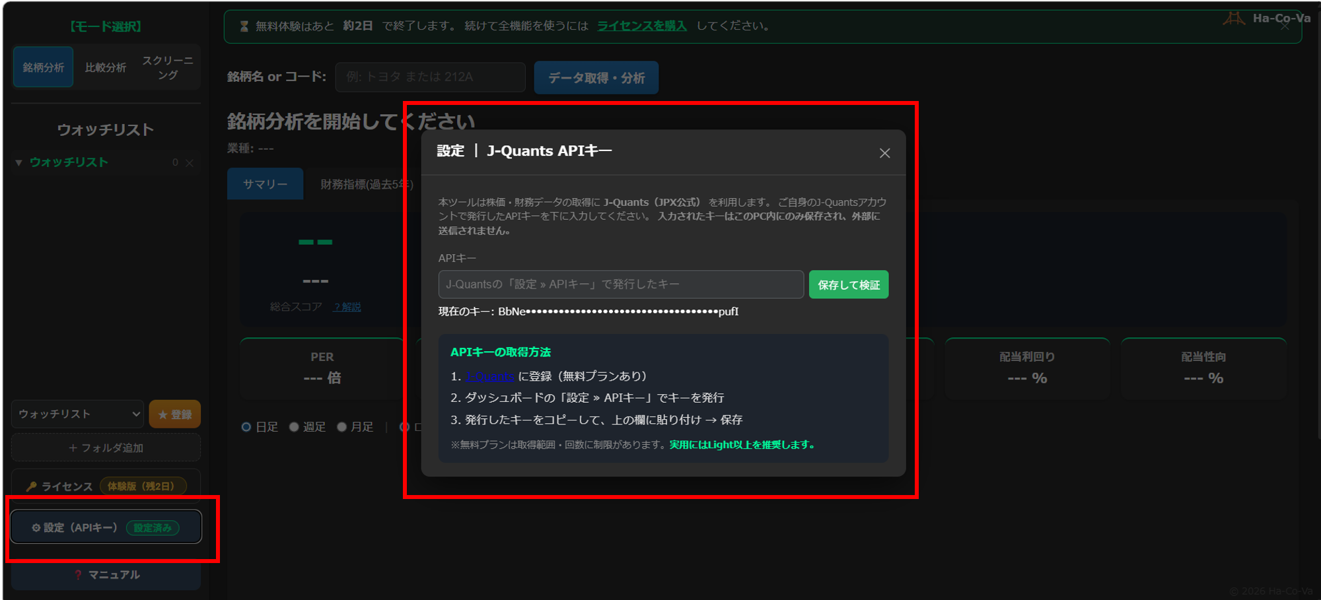Image resolution: width=1321 pixels, height=600 pixels.
Task: Click the APIキーの取得方法 heading
Action: pyautogui.click(x=501, y=352)
